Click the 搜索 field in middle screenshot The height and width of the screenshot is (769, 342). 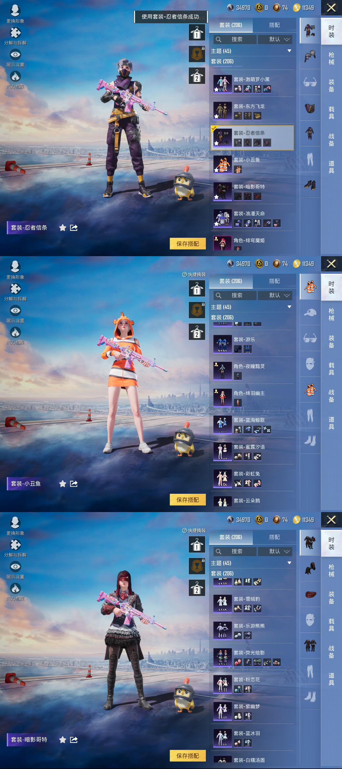[235, 296]
